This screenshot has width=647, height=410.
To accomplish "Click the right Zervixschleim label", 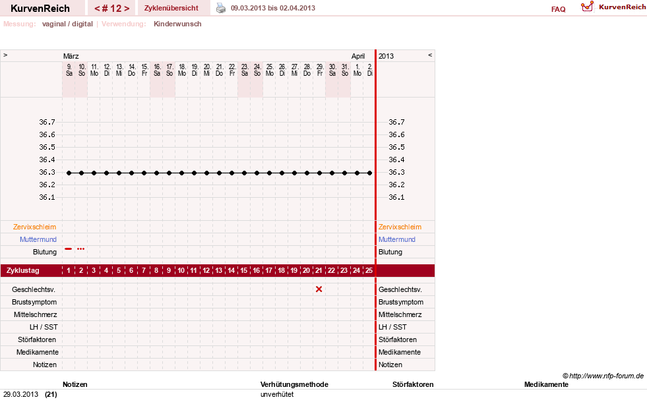I will [400, 227].
